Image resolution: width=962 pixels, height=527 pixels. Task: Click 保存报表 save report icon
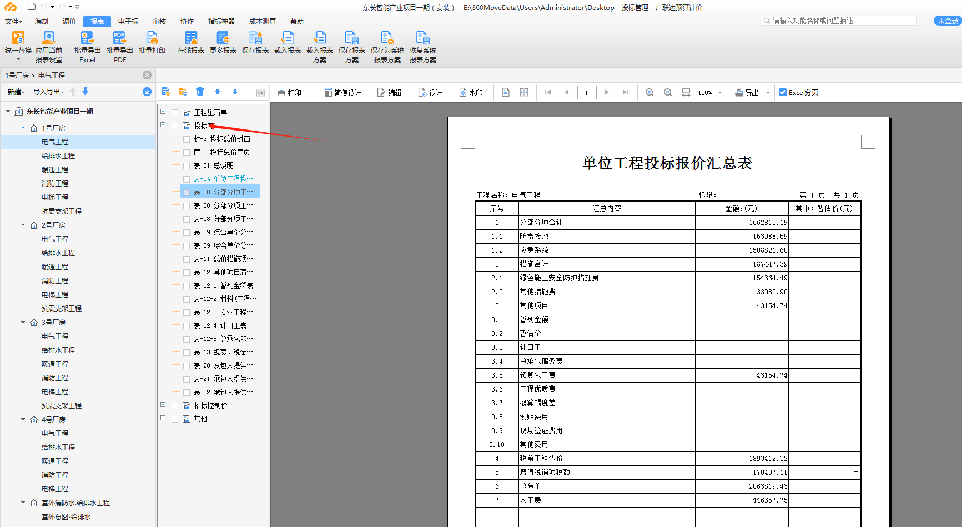255,38
